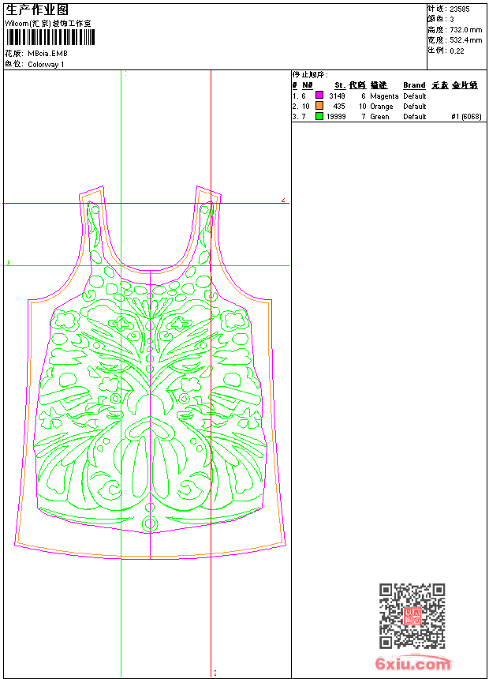Click the #1 (6068) sequin entry
This screenshot has width=489, height=679.
click(466, 117)
